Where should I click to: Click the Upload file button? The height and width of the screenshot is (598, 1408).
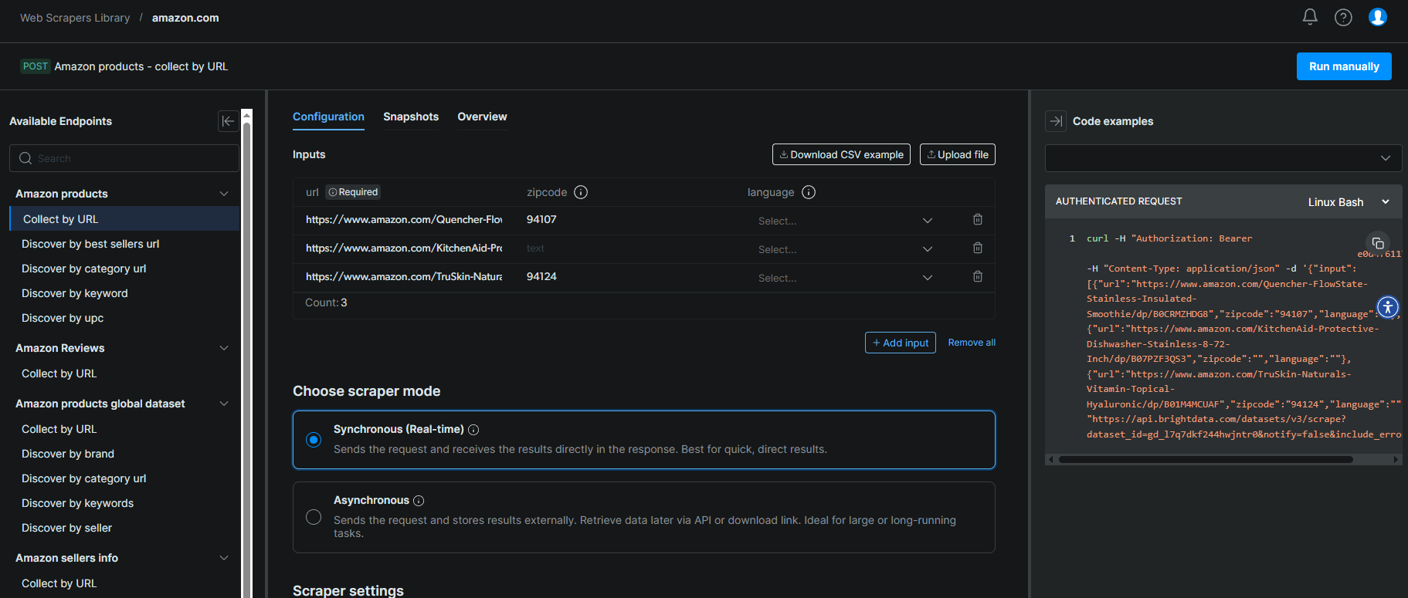(958, 154)
